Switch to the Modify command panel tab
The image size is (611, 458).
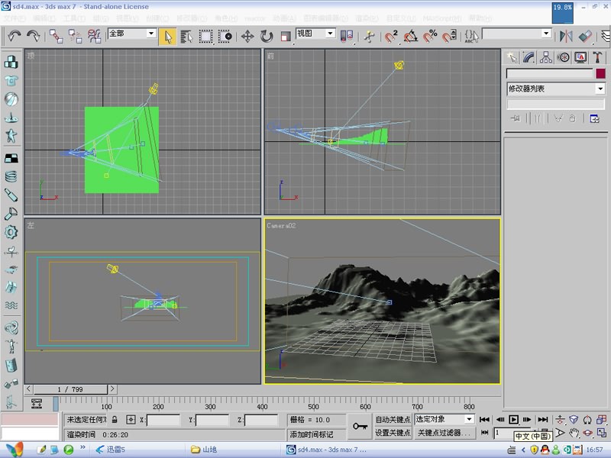pos(529,58)
